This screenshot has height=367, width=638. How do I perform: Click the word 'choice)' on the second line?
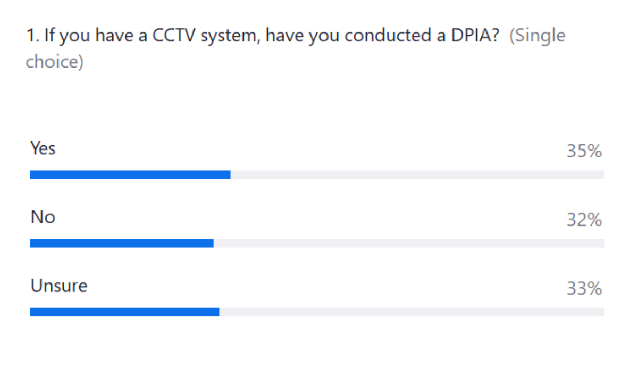[54, 62]
